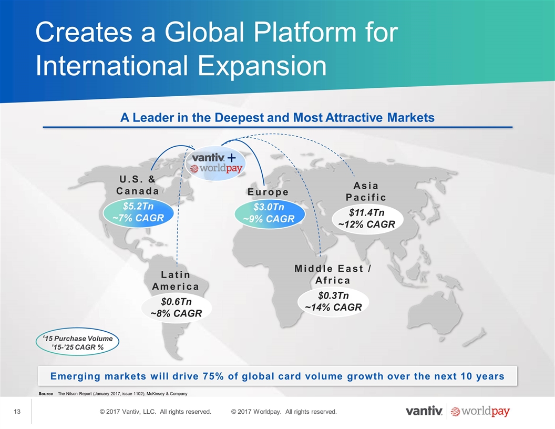Select the $0.6Tn ~8% CAGR bubble
Screen dimensions: 555x429
(176, 308)
